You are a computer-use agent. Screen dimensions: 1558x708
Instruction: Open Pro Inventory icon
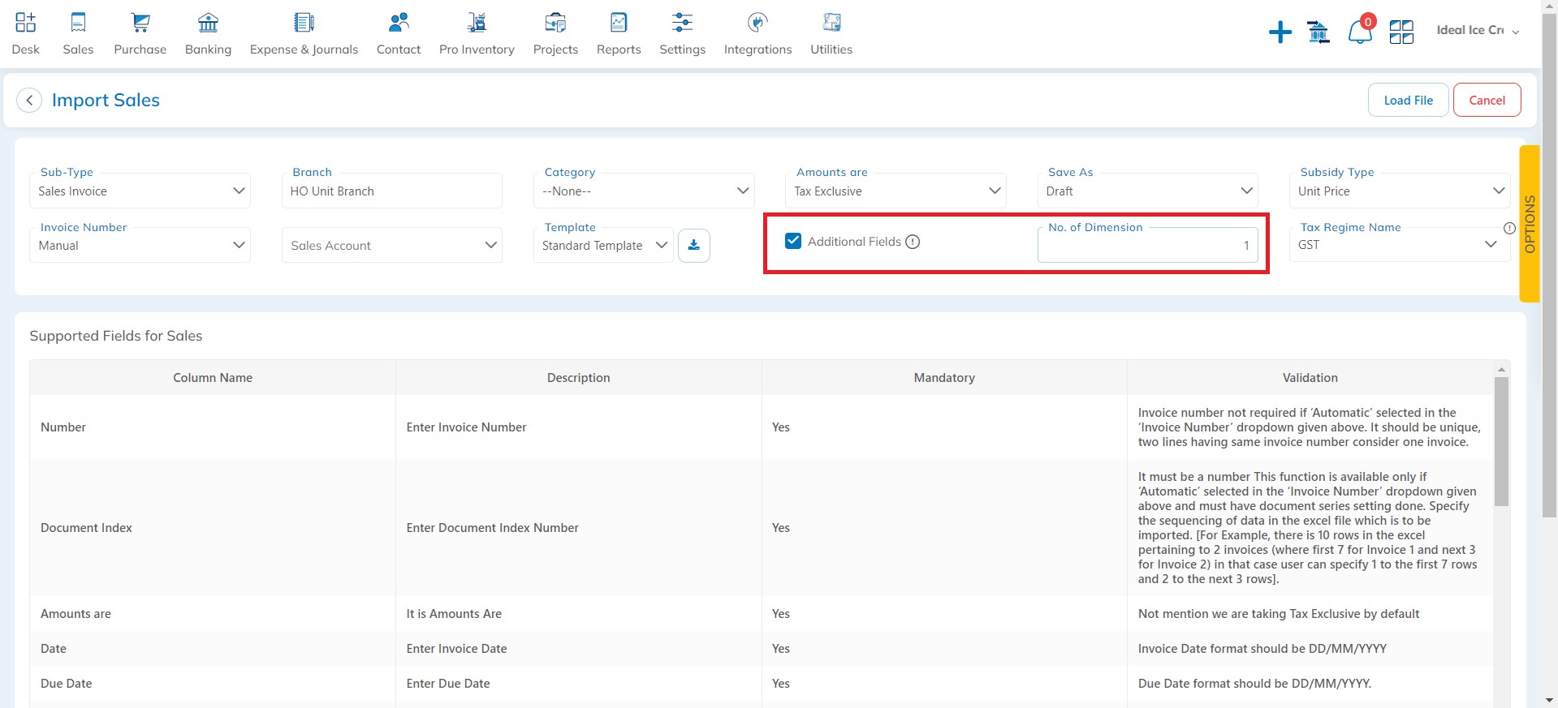pyautogui.click(x=477, y=23)
